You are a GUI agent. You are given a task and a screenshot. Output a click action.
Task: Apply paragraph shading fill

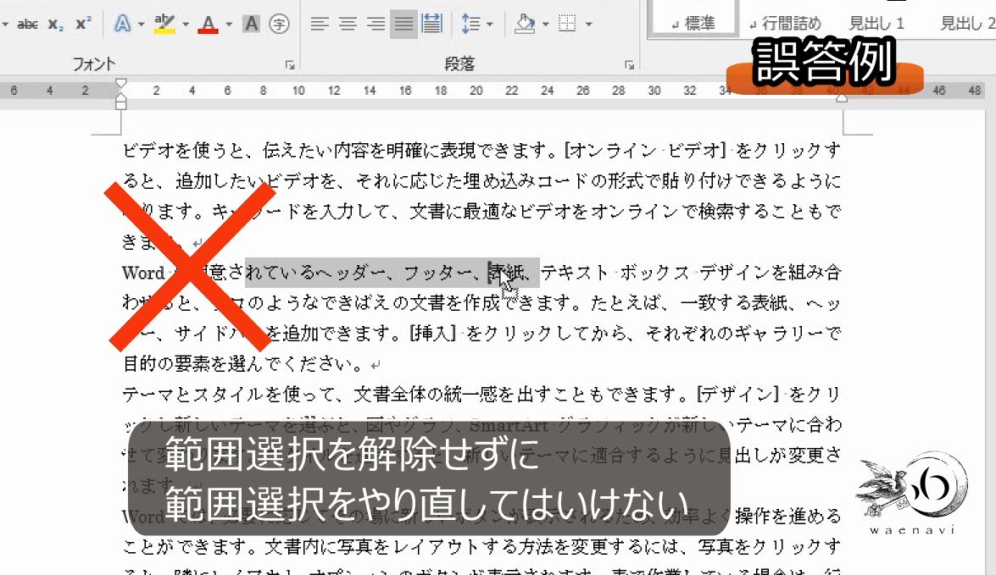click(526, 24)
